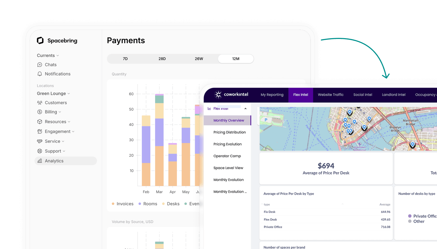Click the Engagement hands icon
Image resolution: width=437 pixels, height=249 pixels.
[40, 131]
